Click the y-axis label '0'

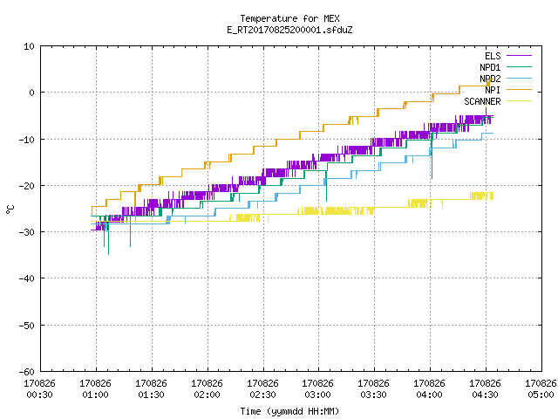coord(31,93)
